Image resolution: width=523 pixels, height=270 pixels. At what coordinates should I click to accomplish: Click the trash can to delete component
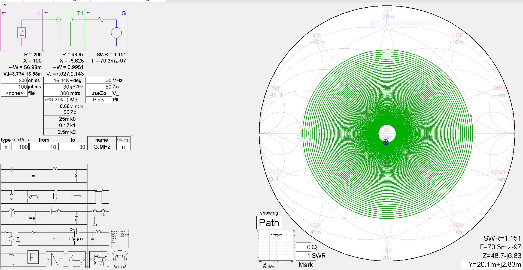click(120, 259)
